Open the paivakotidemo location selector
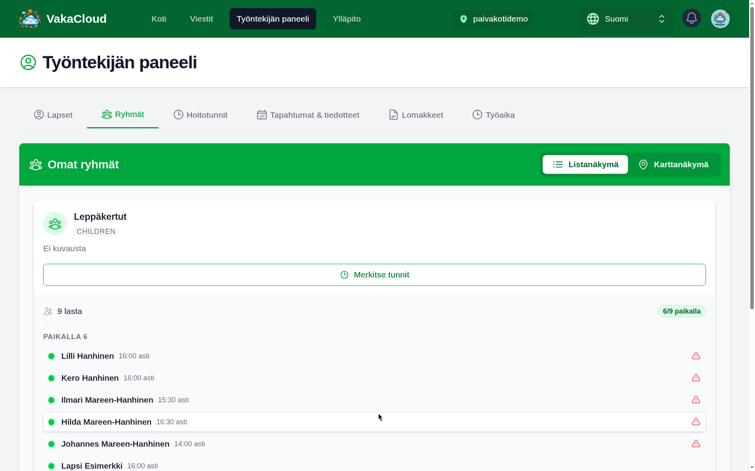Viewport: 755px width, 471px height. click(494, 19)
